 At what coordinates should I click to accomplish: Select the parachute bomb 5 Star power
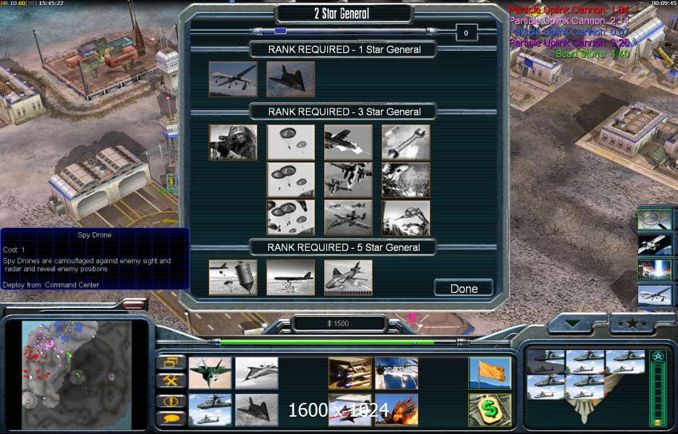click(233, 278)
